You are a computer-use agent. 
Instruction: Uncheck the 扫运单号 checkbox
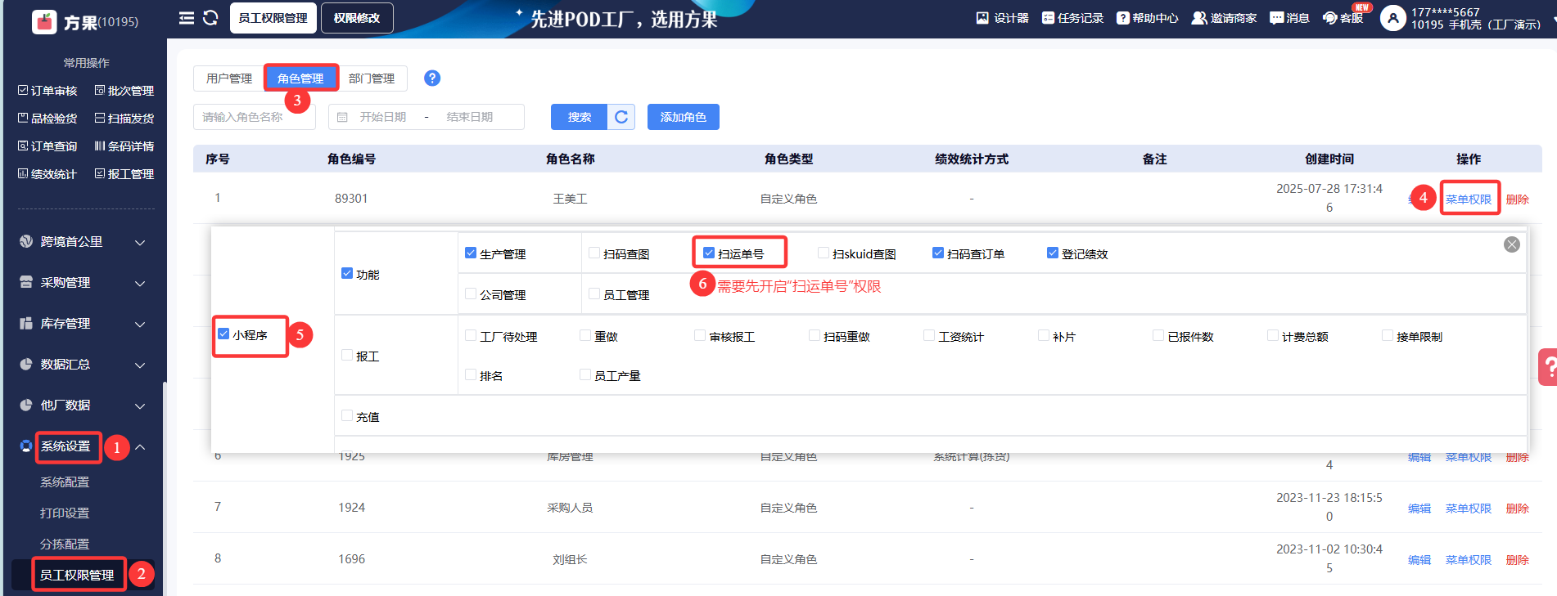[x=709, y=253]
